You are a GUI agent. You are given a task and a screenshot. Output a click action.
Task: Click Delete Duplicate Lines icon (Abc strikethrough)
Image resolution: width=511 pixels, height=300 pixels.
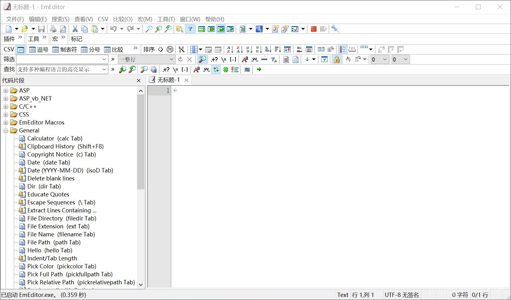pyautogui.click(x=299, y=49)
